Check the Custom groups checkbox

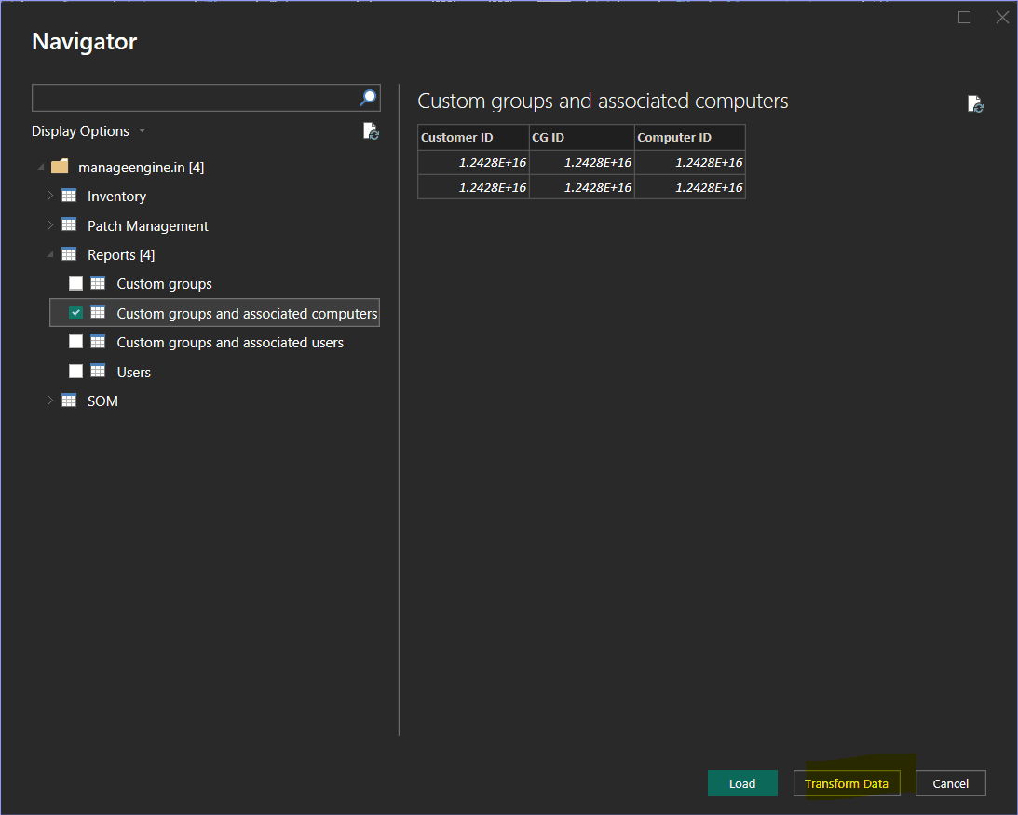pyautogui.click(x=76, y=284)
